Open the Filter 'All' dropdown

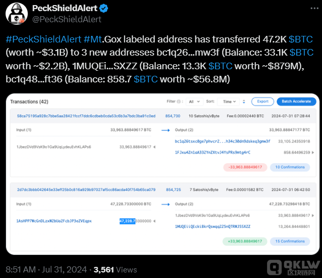pos(192,101)
